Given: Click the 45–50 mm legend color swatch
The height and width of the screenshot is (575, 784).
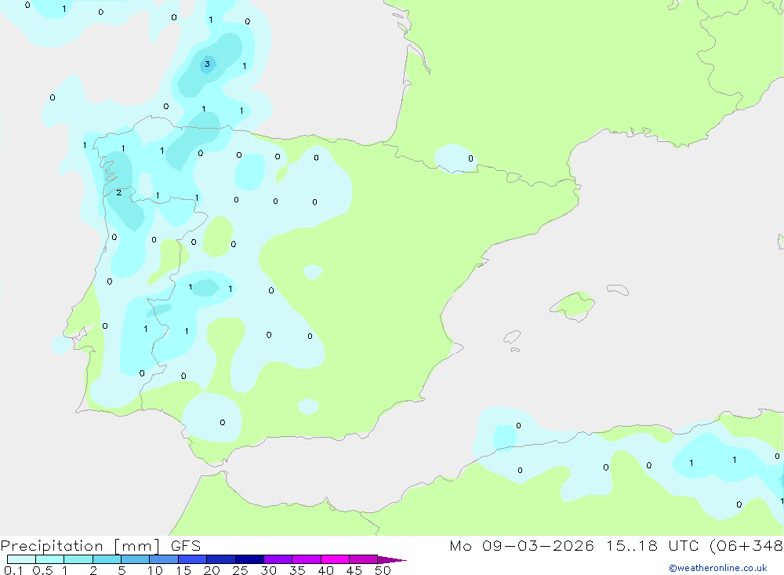Looking at the screenshot, I should pos(364,559).
